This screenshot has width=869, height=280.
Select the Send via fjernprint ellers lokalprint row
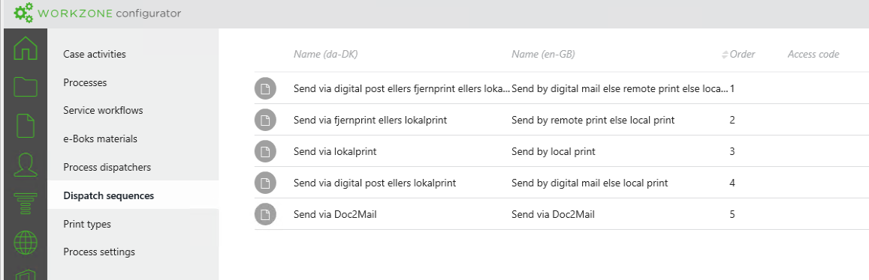pyautogui.click(x=561, y=120)
